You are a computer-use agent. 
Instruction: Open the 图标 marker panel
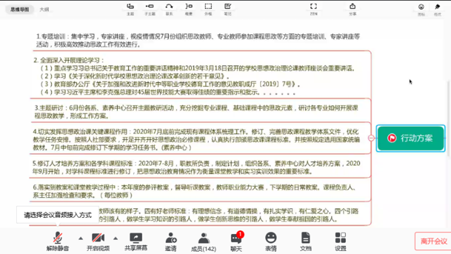(x=421, y=10)
